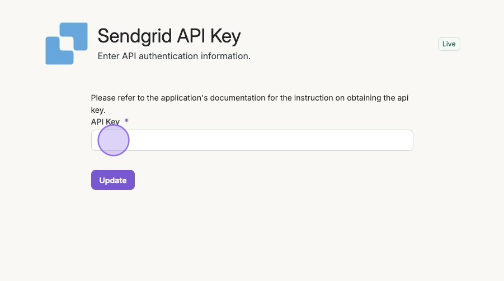Click the word "Key" in the page title
This screenshot has width=504, height=281.
pos(225,36)
